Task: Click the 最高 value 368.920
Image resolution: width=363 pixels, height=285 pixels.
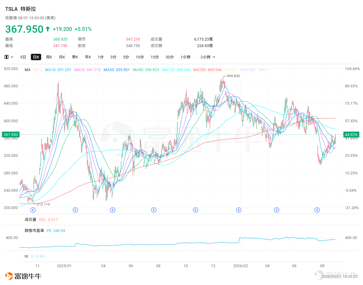Action: (x=60, y=39)
